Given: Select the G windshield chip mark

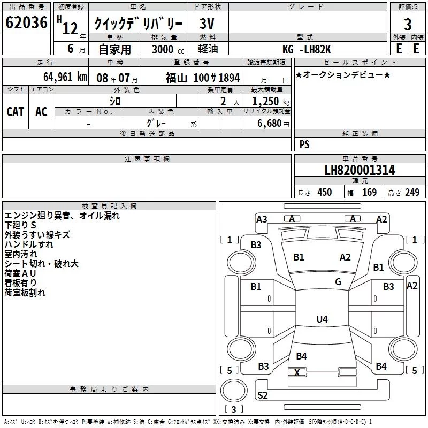Looking at the screenshot, I should pos(338,282).
